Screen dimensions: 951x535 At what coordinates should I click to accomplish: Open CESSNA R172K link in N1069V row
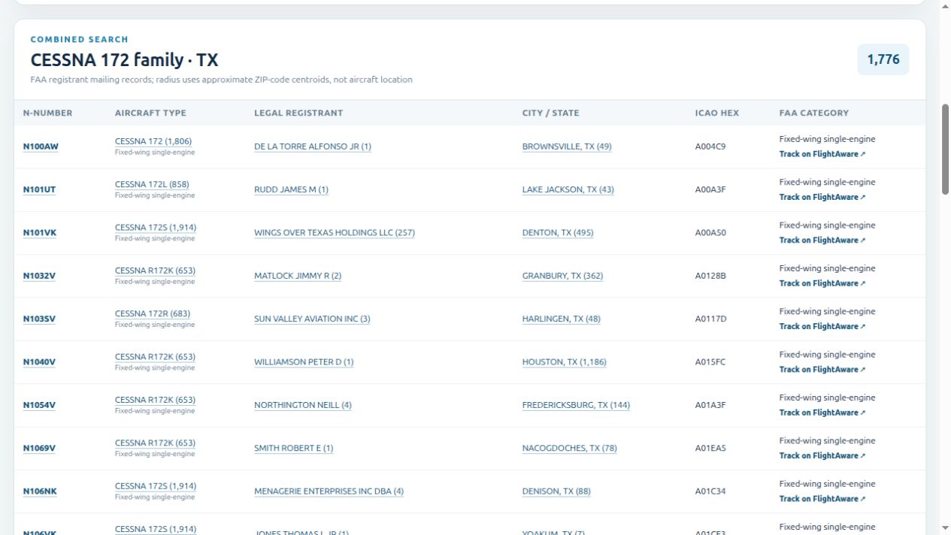pos(155,443)
